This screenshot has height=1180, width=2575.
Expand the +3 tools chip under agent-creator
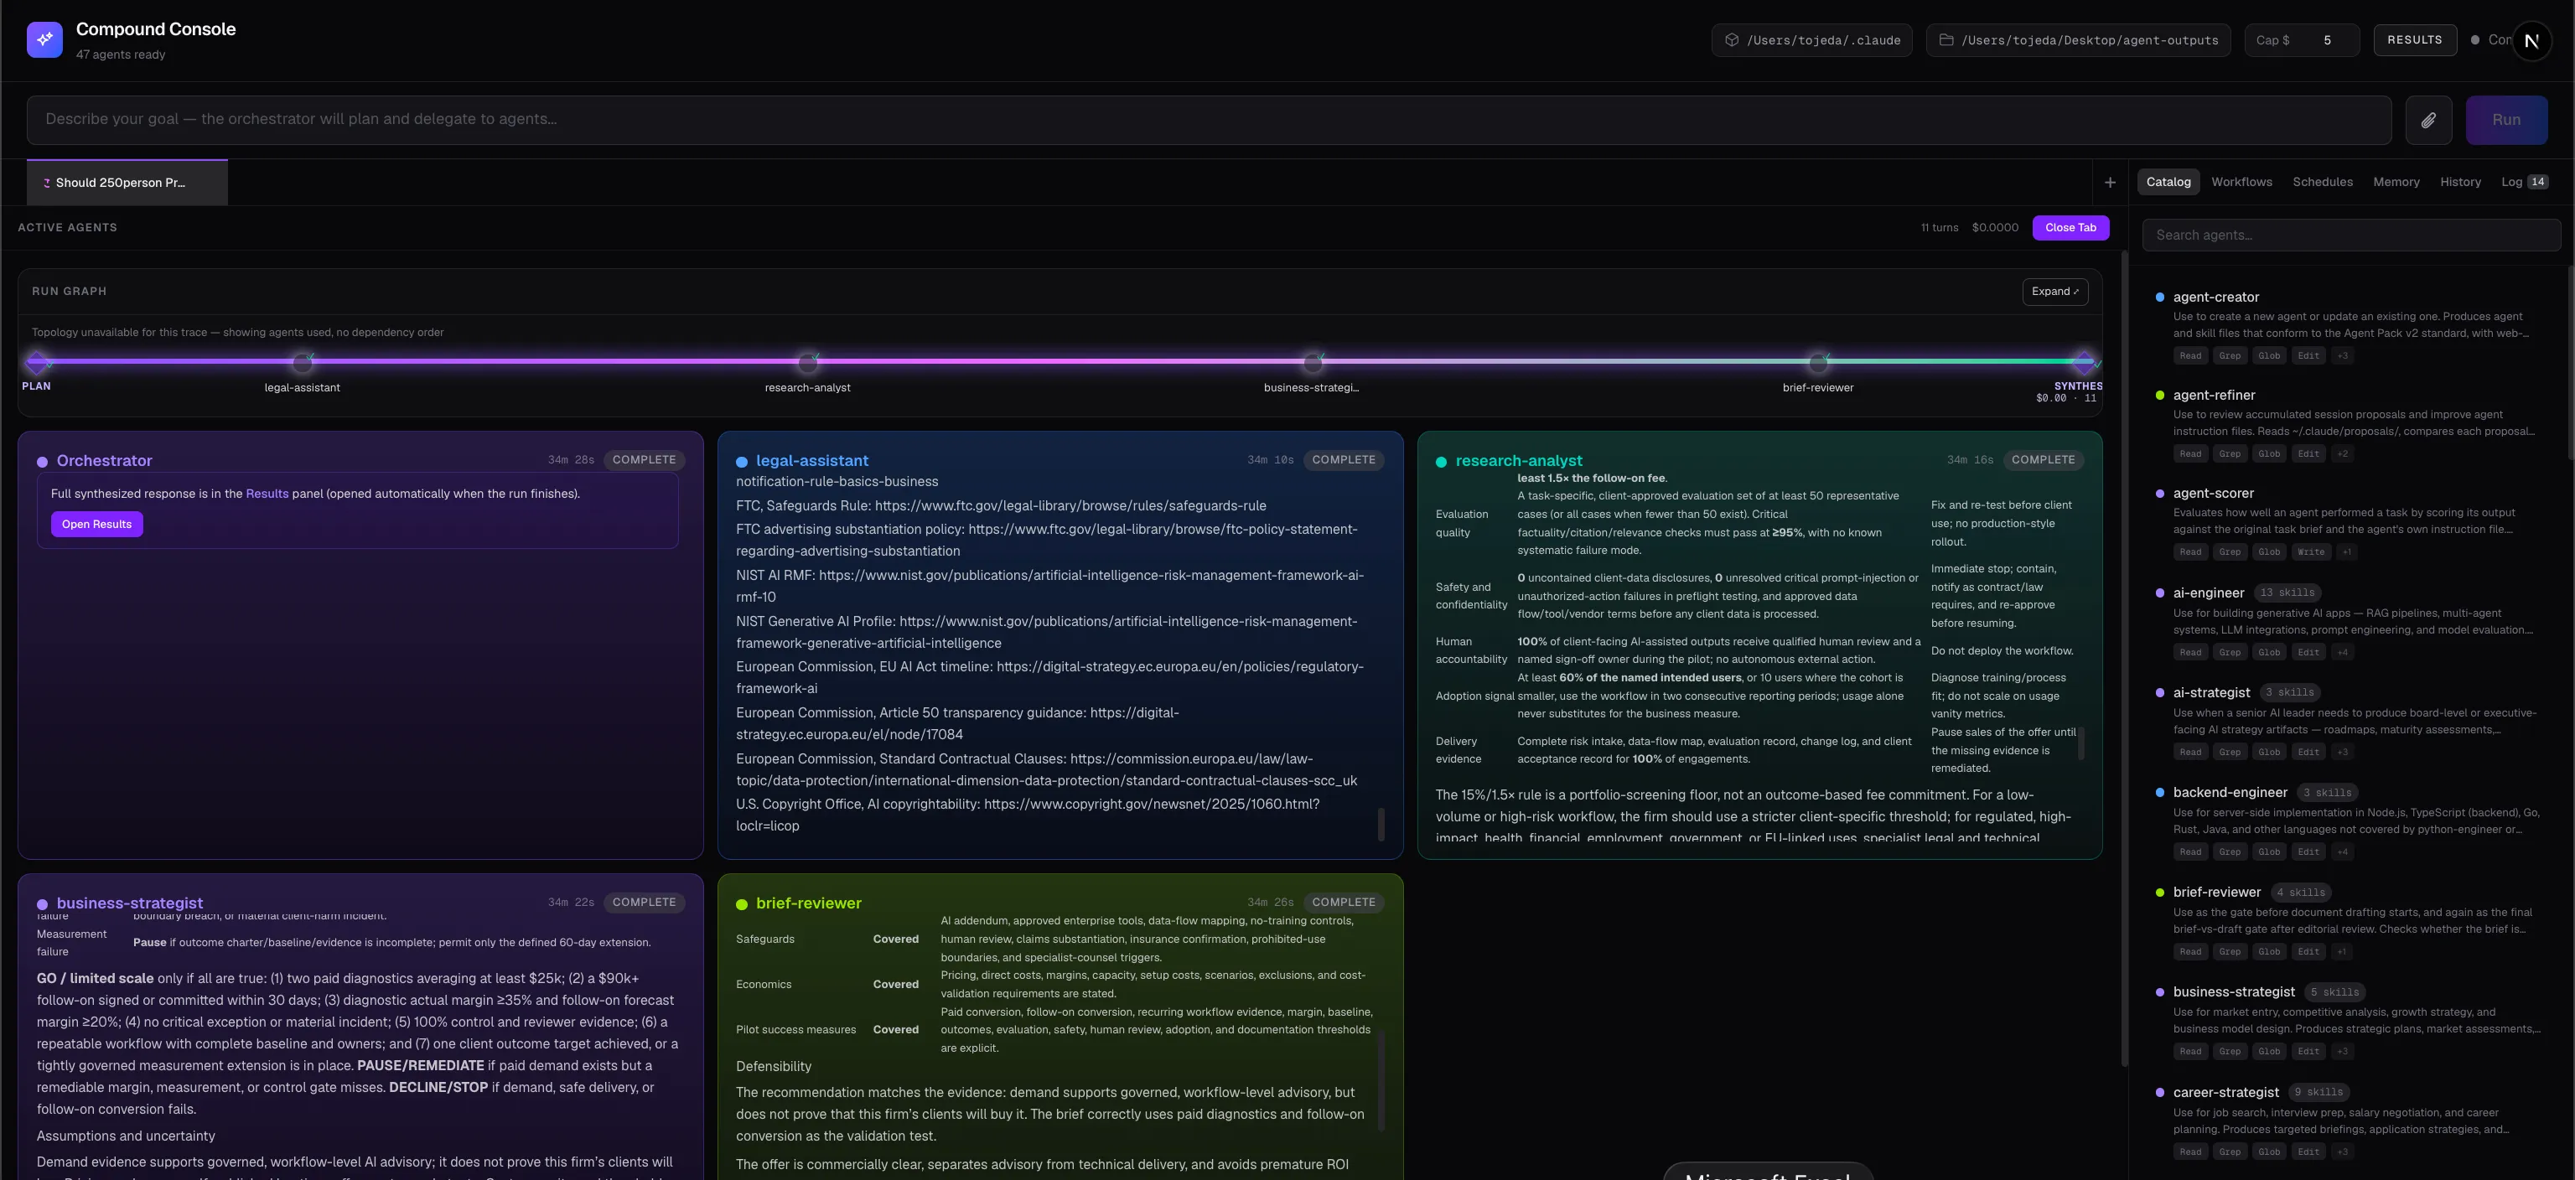[x=2342, y=355]
